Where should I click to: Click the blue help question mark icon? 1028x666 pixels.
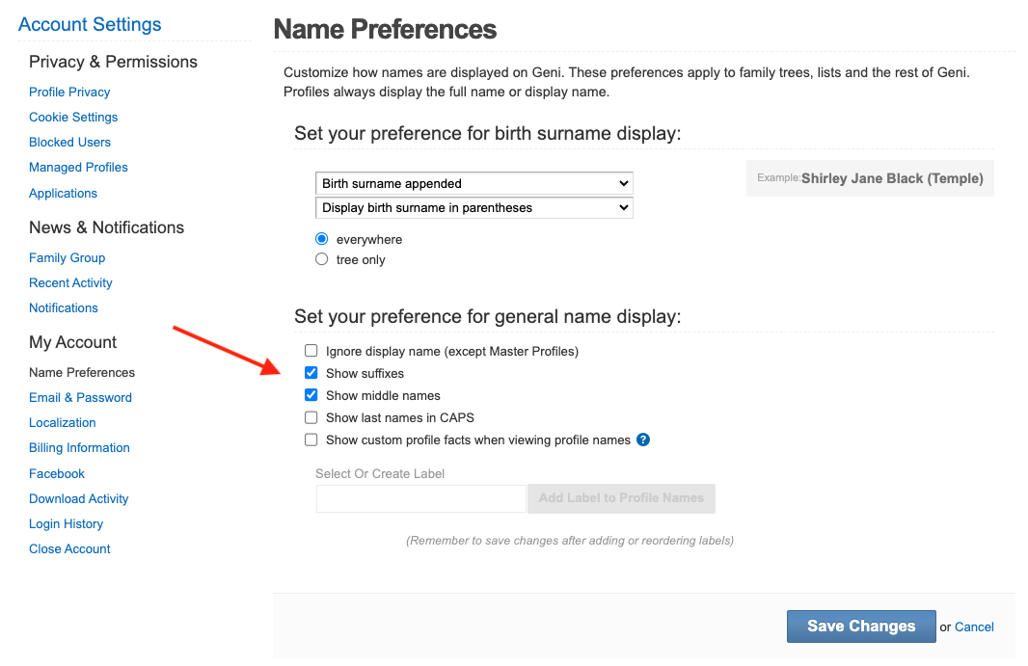click(643, 440)
